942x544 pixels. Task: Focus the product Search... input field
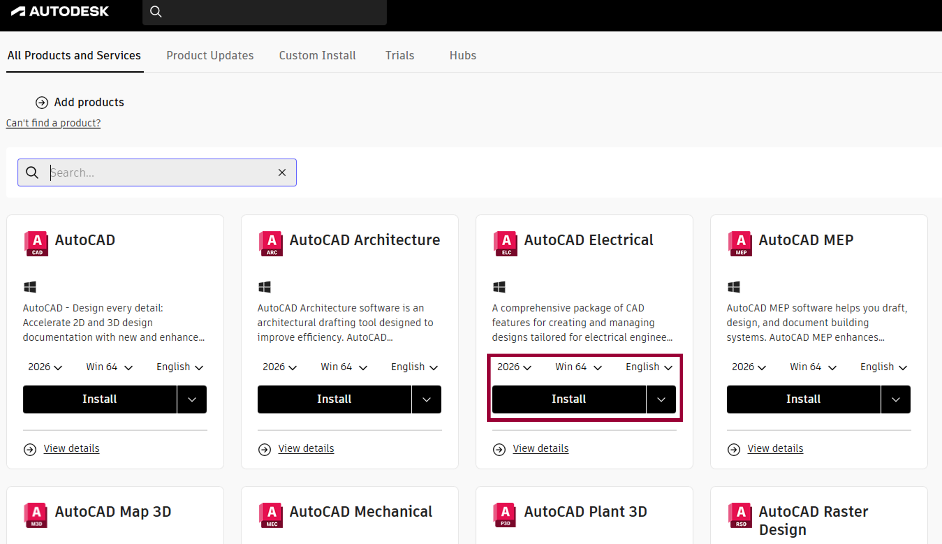157,172
